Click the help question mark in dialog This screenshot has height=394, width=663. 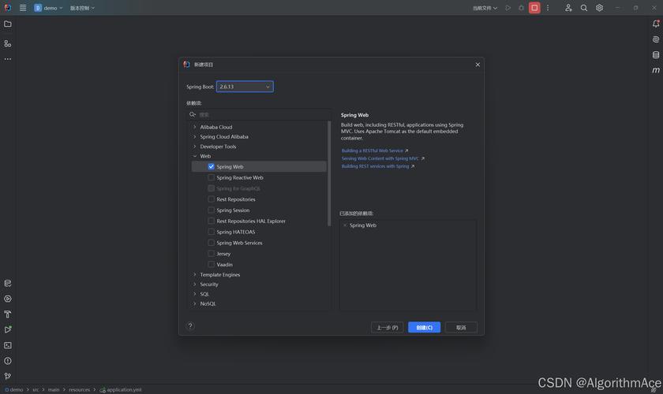pos(190,325)
